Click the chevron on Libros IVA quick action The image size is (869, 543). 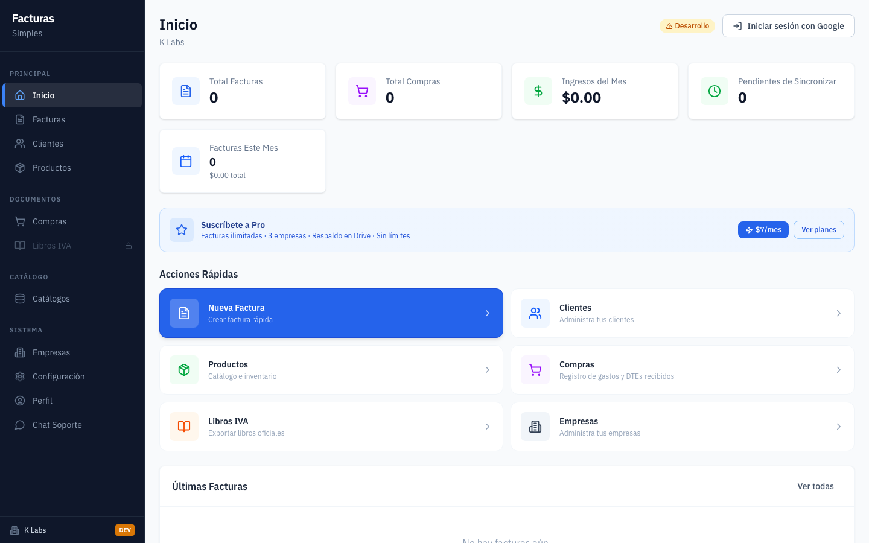tap(488, 427)
